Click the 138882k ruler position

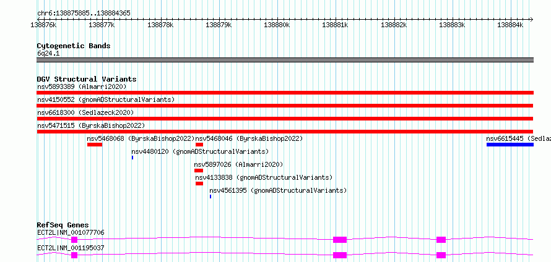(x=394, y=25)
